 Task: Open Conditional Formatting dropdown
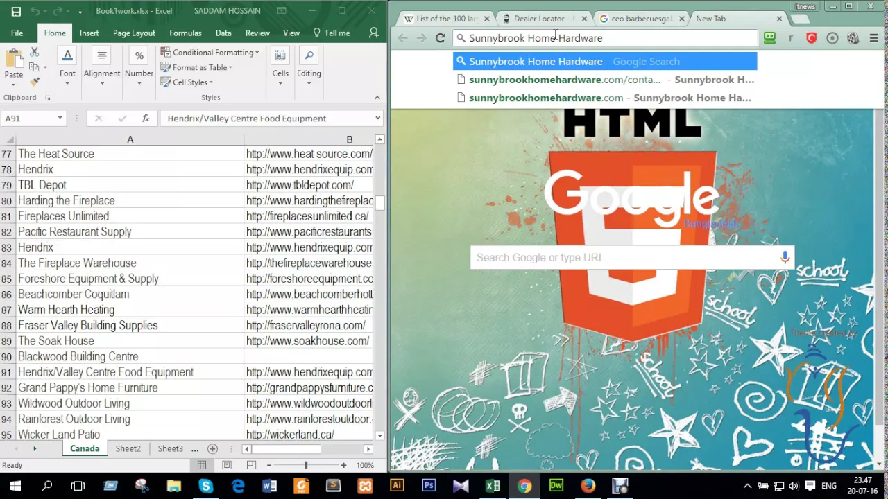210,53
